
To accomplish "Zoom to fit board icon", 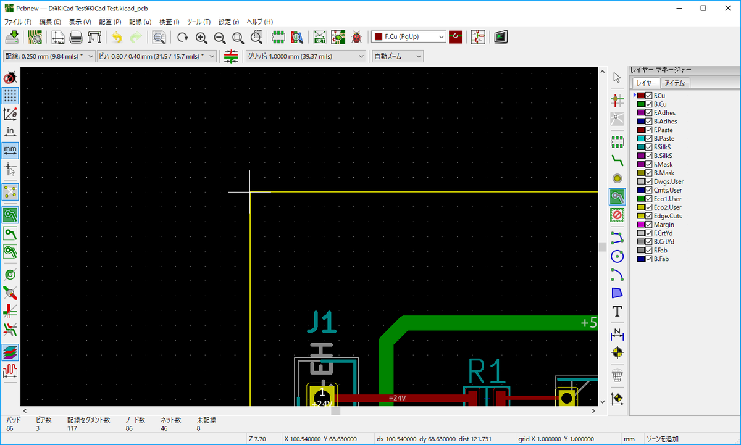I will 238,37.
